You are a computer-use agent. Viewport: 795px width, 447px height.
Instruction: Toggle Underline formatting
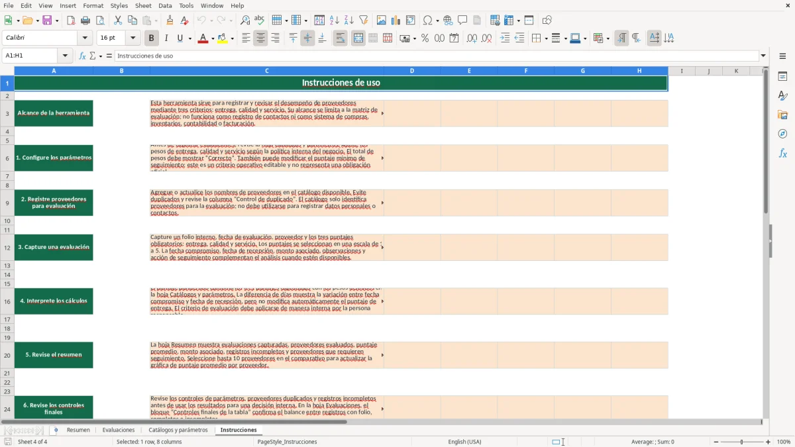point(180,38)
